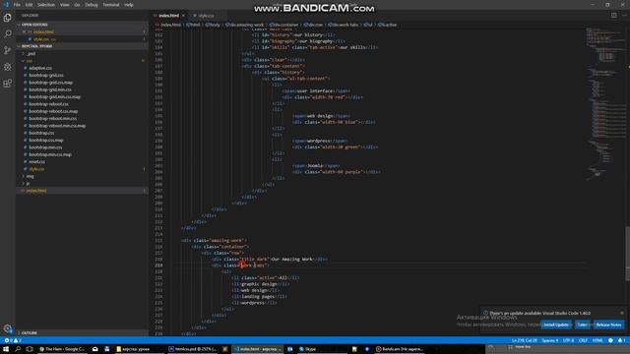The height and width of the screenshot is (354, 630).
Task: Open the Debug view in activity bar
Action: point(7,67)
